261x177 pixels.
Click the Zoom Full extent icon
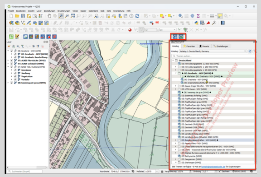73,16
